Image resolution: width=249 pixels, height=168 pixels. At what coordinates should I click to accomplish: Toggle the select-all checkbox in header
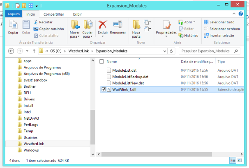tap(101, 61)
